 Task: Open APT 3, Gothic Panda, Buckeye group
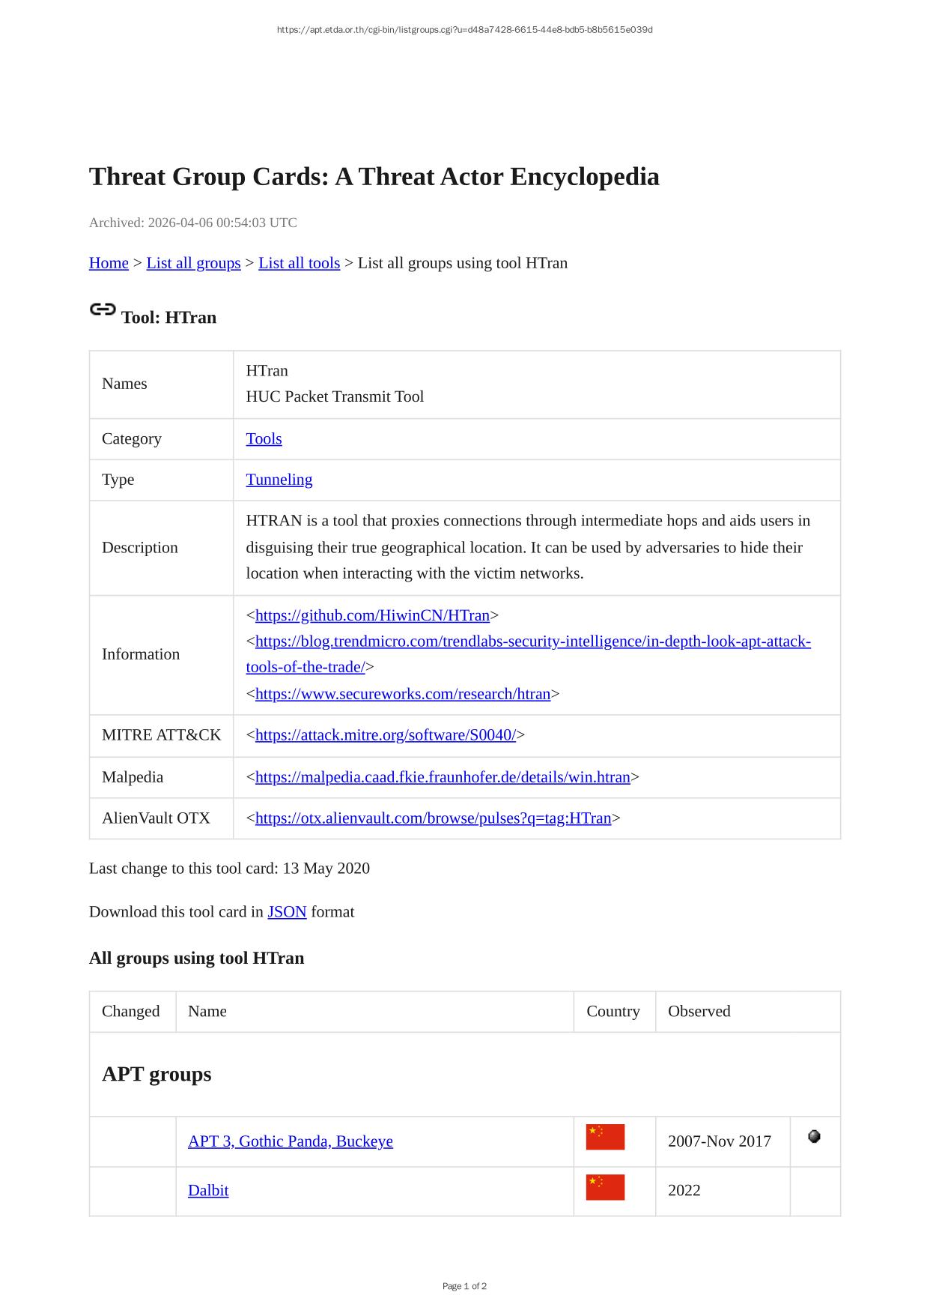(x=290, y=1141)
